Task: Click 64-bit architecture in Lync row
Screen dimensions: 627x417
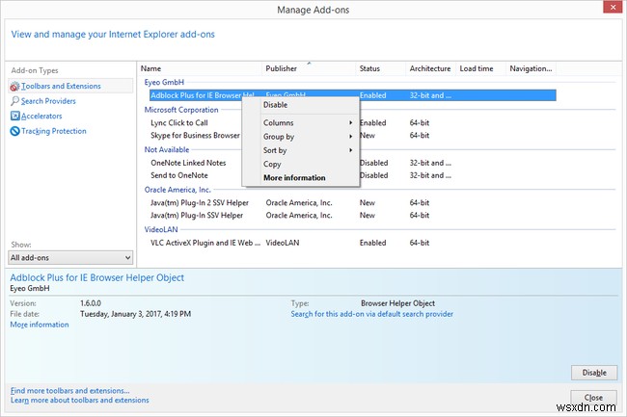Action: tap(420, 123)
